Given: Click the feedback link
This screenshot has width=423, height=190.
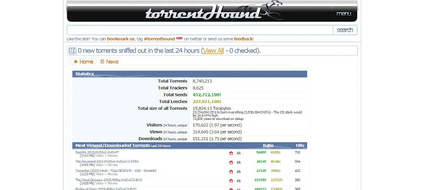Looking at the screenshot, I should 243,39.
